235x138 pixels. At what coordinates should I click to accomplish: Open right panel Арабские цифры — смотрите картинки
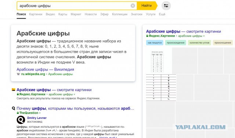184,31
